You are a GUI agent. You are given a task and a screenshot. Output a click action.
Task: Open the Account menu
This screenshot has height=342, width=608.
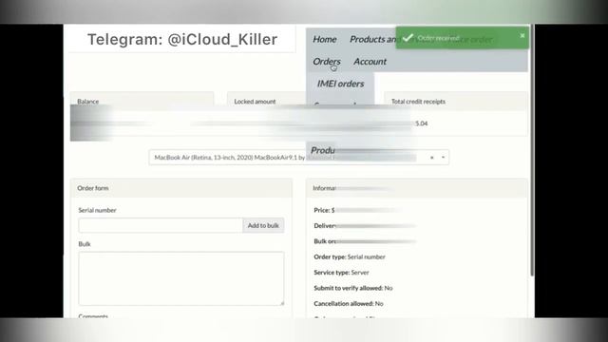coord(370,61)
